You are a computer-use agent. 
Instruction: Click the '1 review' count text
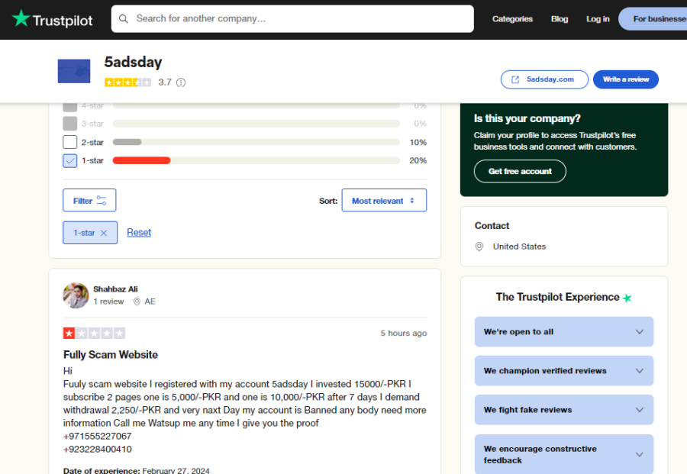pos(108,301)
